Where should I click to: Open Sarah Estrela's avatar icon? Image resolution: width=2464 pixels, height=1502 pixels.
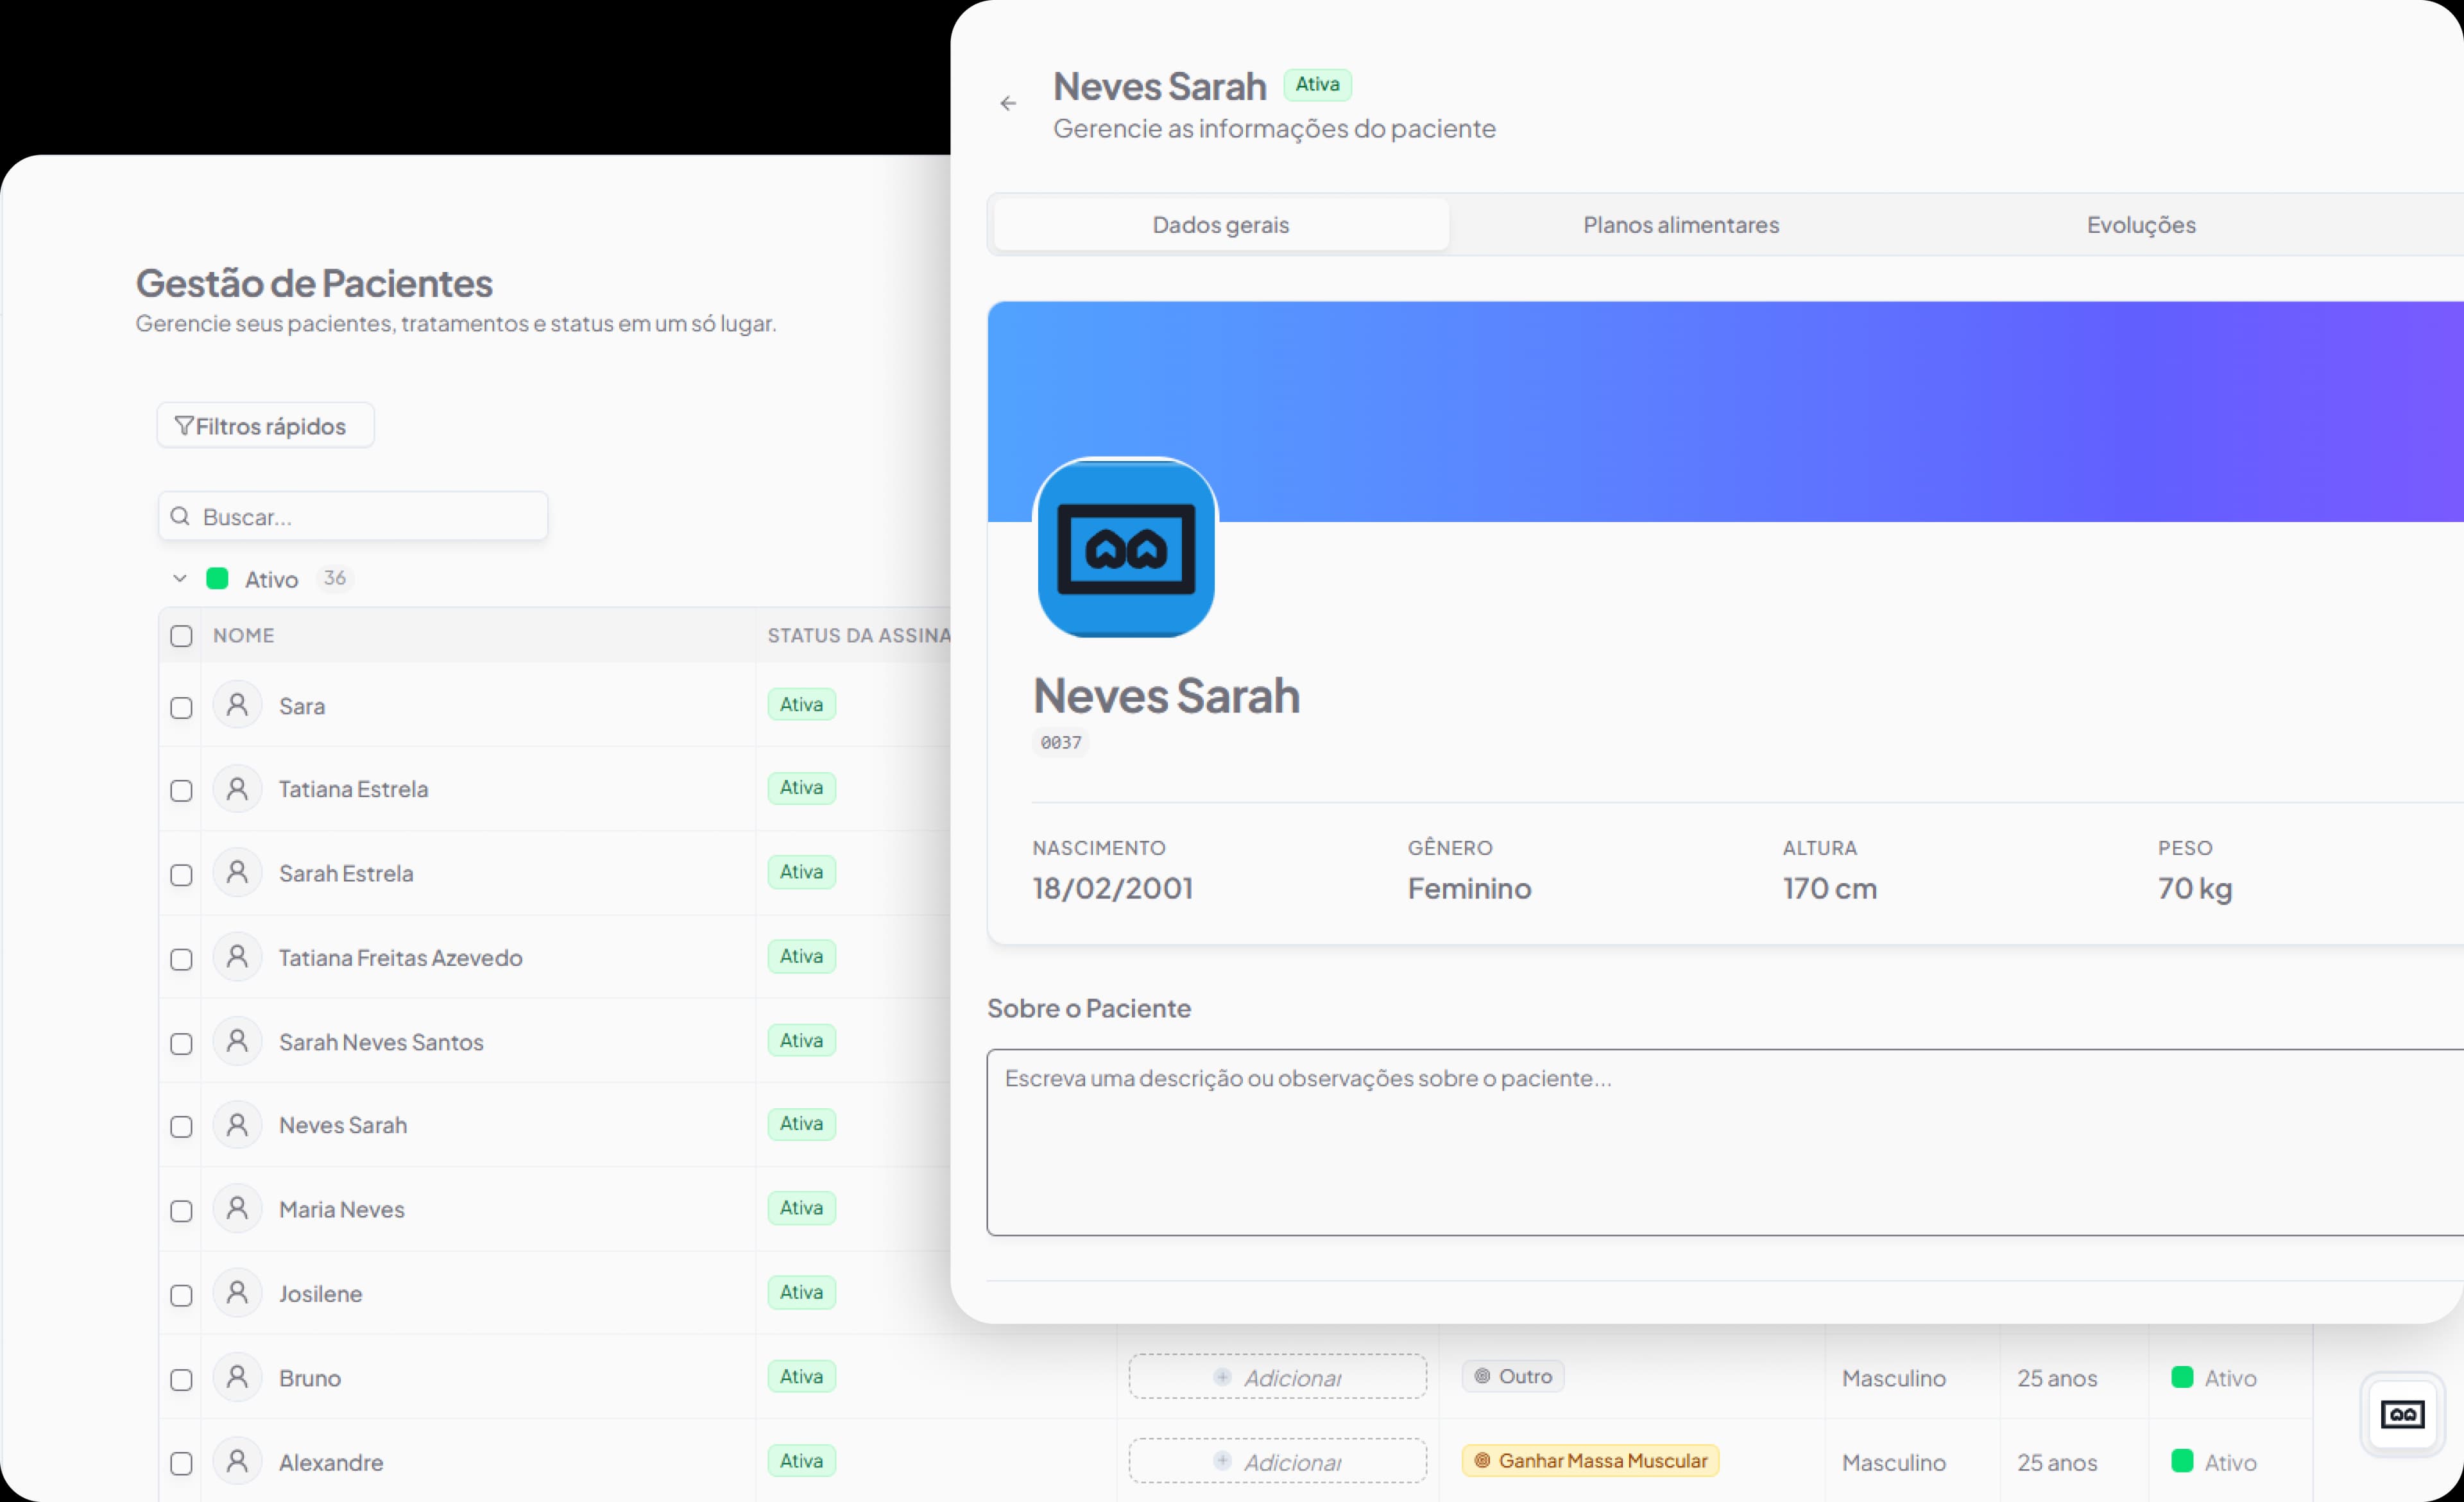pos(237,873)
